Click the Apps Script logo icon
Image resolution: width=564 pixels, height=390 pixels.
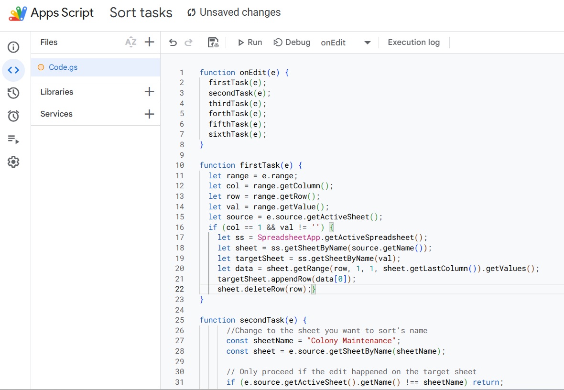[x=18, y=13]
